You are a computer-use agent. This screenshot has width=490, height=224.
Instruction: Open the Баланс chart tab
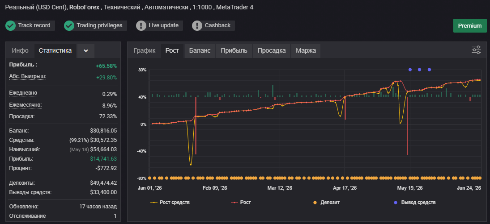(x=200, y=50)
